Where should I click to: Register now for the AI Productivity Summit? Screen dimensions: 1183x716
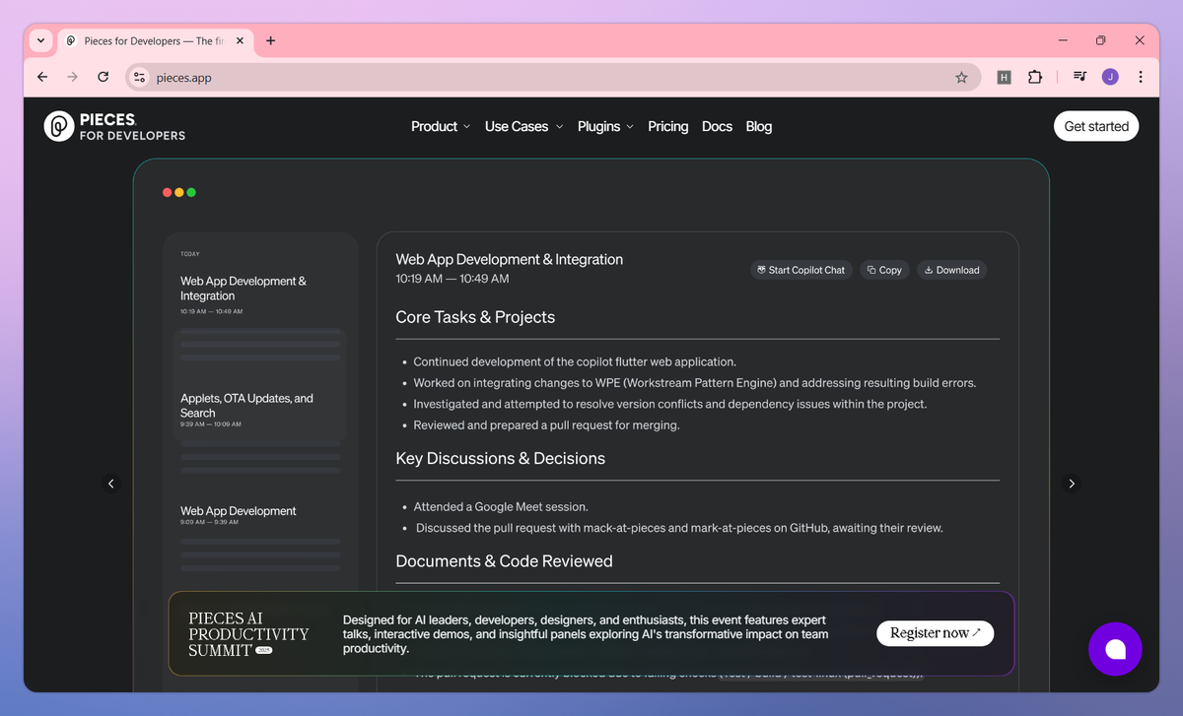[934, 633]
